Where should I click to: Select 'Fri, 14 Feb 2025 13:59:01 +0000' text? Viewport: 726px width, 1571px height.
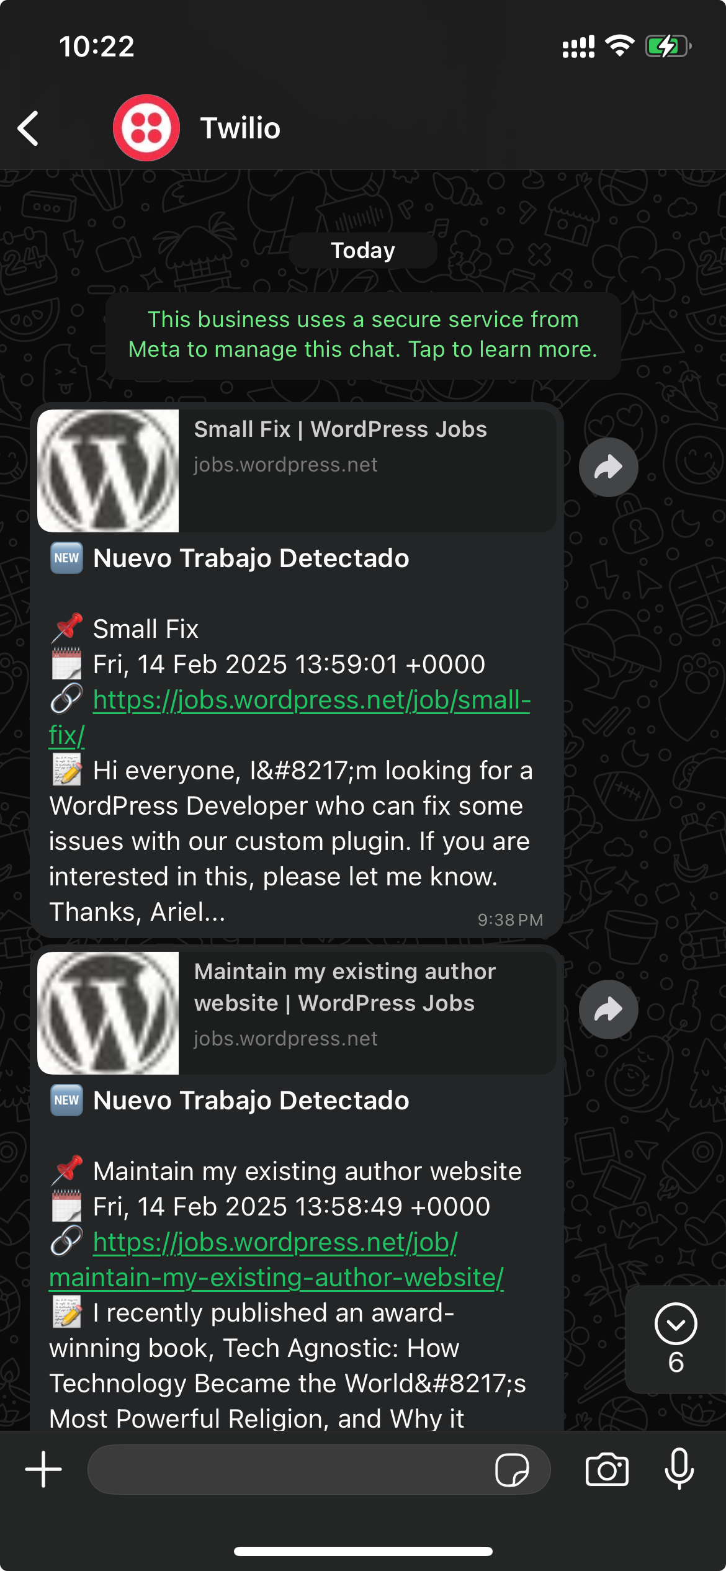click(x=289, y=665)
